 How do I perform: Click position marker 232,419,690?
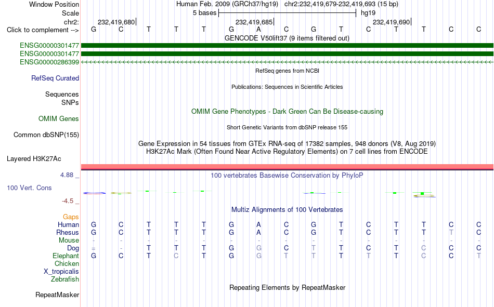[391, 22]
